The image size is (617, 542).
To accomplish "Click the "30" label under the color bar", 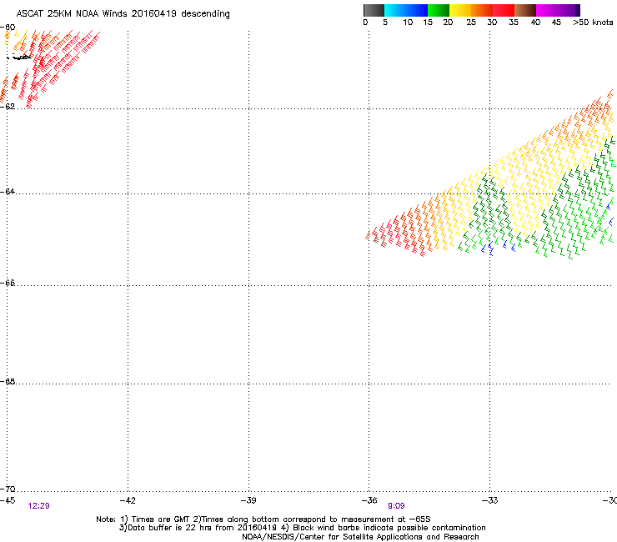I will (x=492, y=23).
